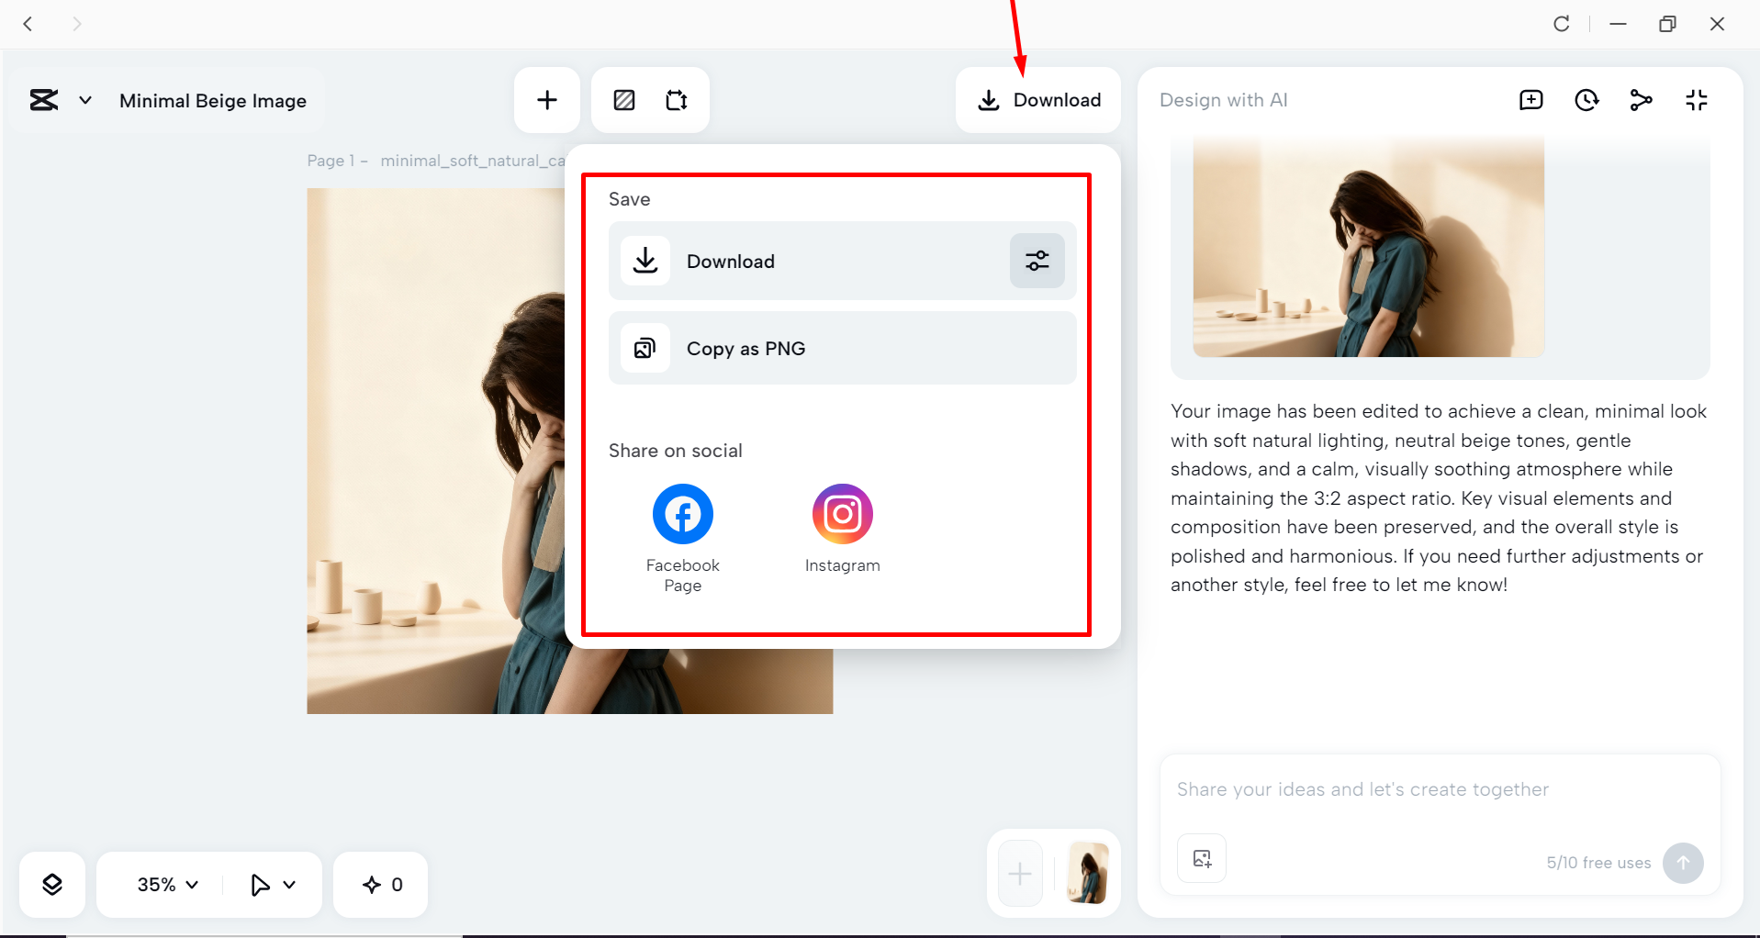Click the CapCut logo menu icon

[x=44, y=100]
